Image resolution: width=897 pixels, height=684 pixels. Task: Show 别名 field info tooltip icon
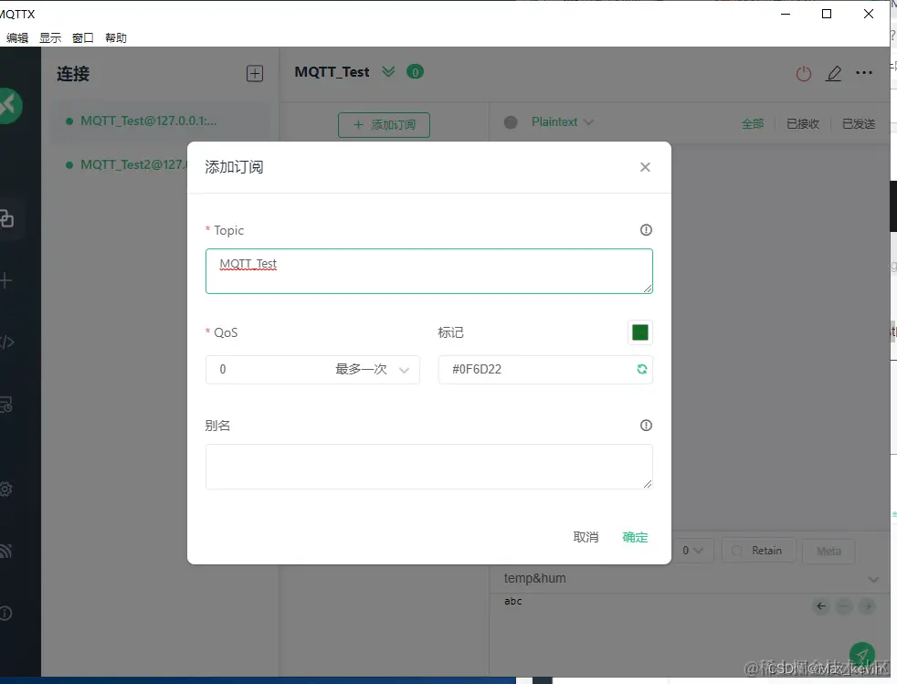click(x=646, y=425)
